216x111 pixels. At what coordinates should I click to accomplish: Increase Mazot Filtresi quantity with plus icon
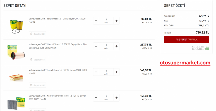click(x=116, y=46)
